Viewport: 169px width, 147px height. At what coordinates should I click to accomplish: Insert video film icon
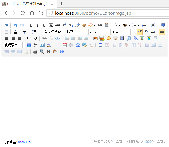[122, 38]
